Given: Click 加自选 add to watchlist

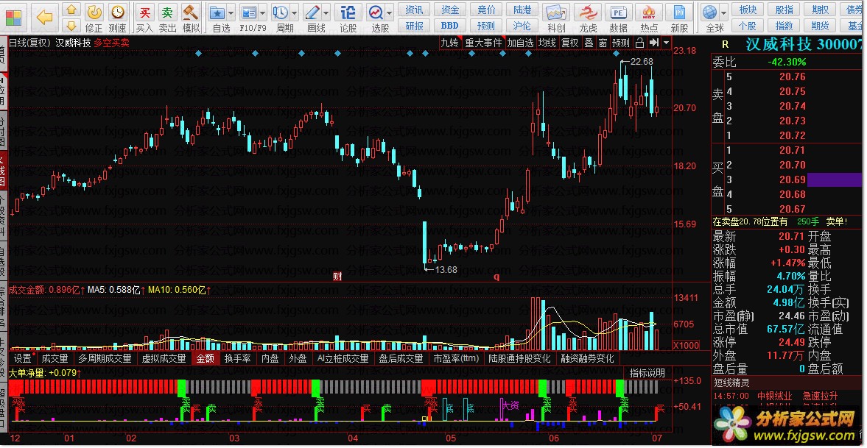Looking at the screenshot, I should point(520,43).
